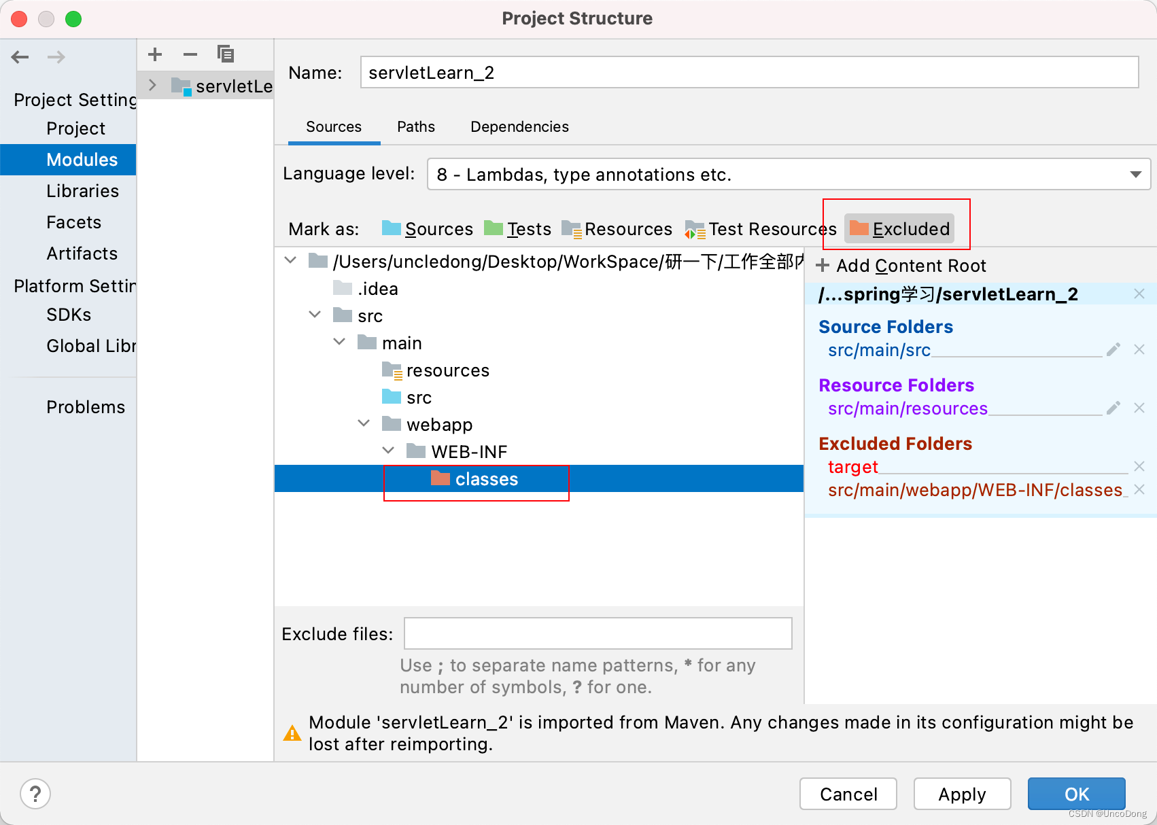Open Modules settings page
Viewport: 1157px width, 825px height.
(x=68, y=160)
